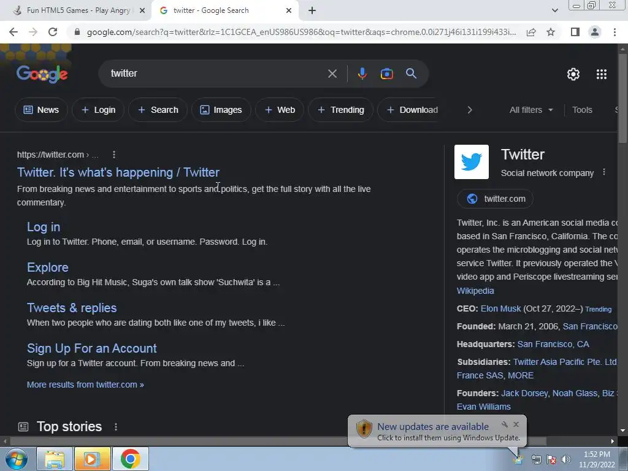Click the padlock site info icon
The image size is (628, 471).
point(77,32)
